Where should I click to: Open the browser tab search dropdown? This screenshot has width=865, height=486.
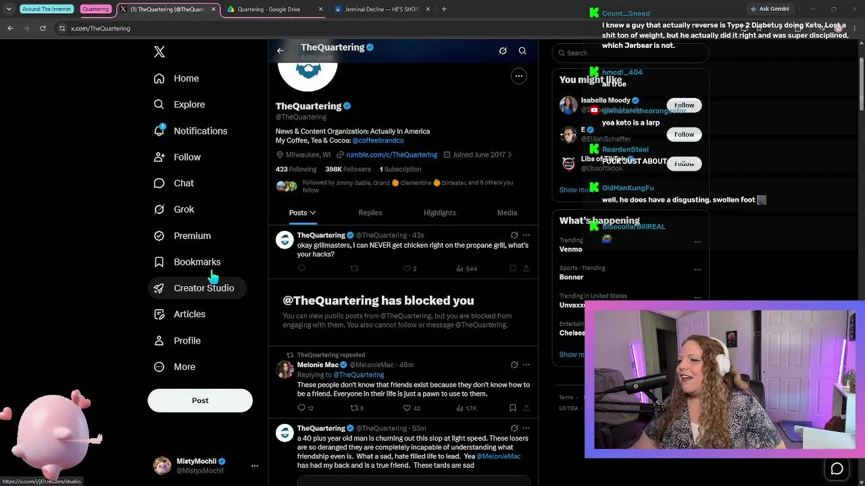tap(9, 9)
